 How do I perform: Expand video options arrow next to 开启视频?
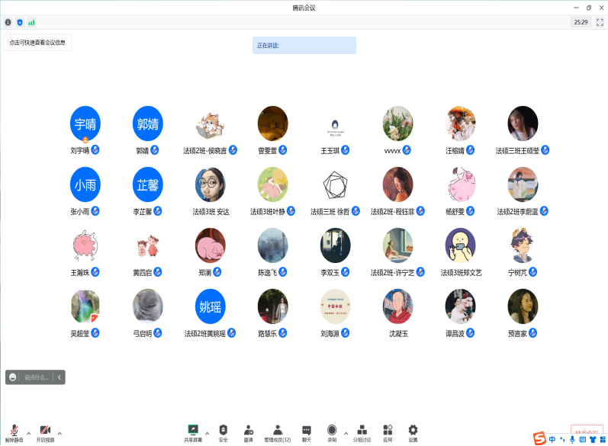pos(60,433)
